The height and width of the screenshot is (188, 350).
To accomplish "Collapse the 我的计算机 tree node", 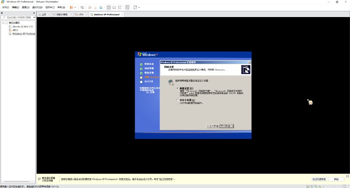I will 3,23.
